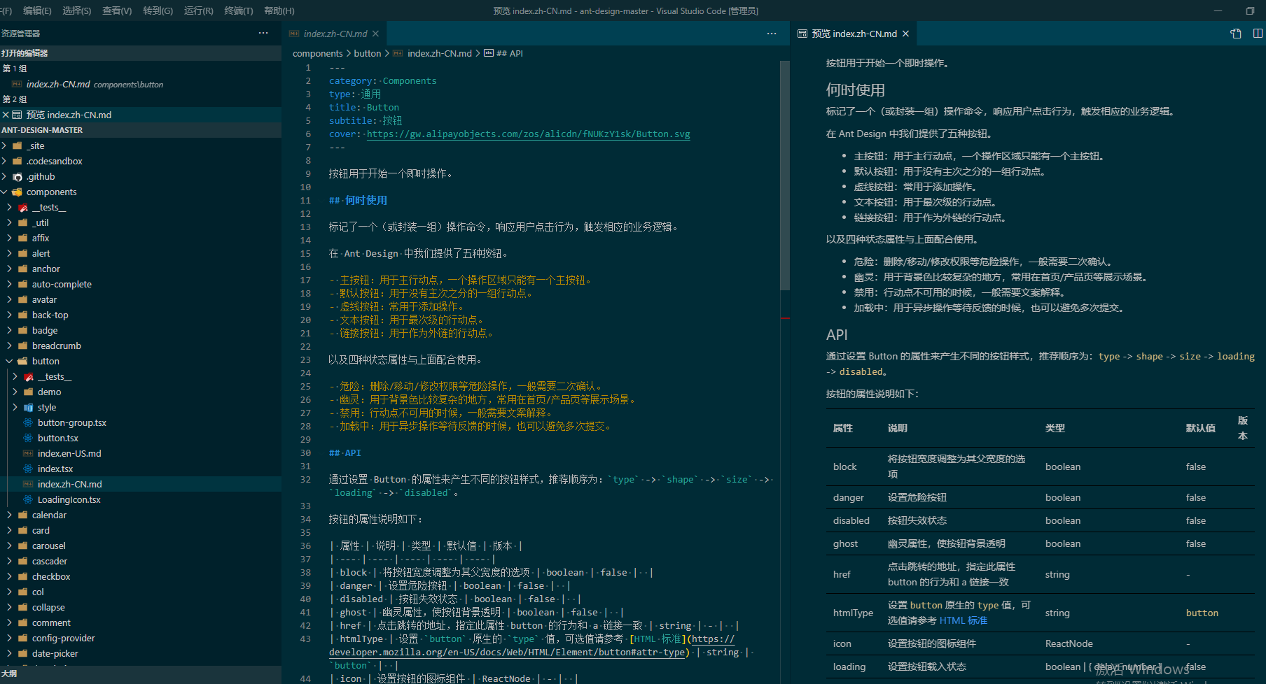Click the source editor's vertical scrollbar thumb

785,175
